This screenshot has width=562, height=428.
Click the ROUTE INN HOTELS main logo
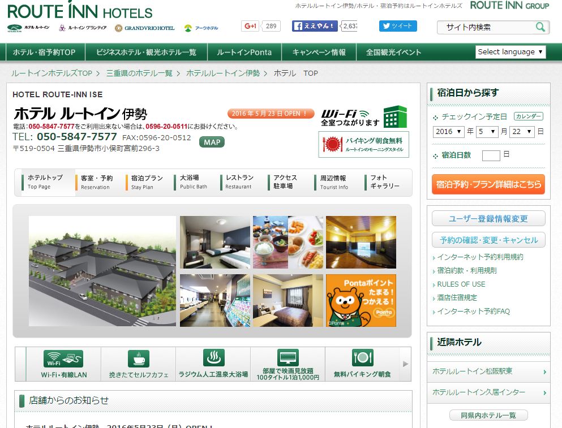click(x=80, y=10)
